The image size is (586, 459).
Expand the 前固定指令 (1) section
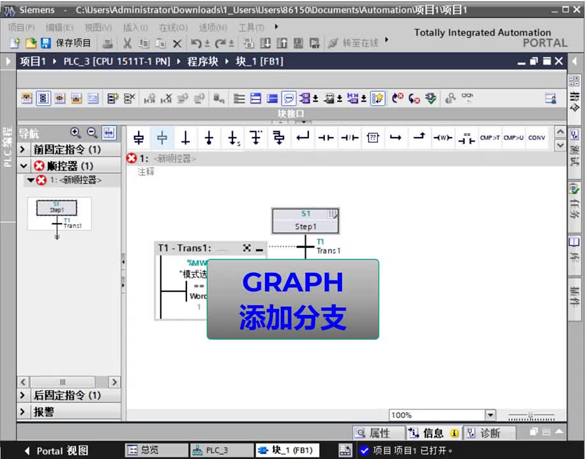(x=23, y=150)
